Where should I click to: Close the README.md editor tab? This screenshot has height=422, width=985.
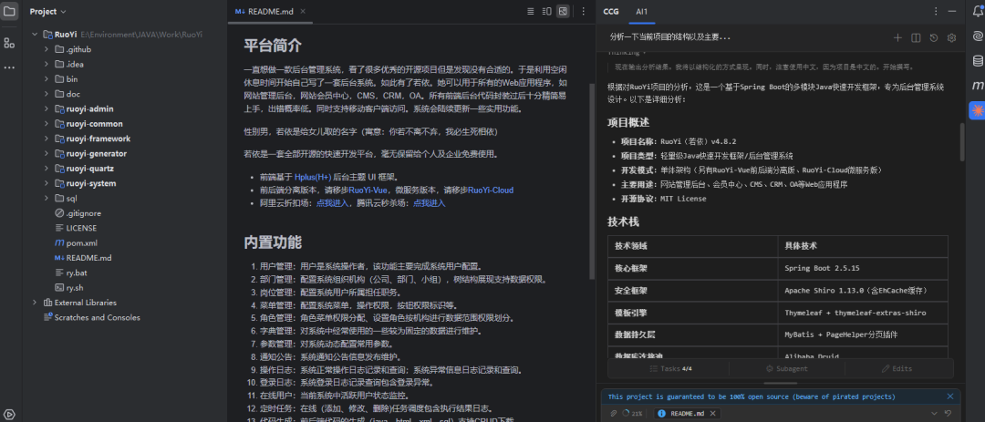pyautogui.click(x=303, y=11)
